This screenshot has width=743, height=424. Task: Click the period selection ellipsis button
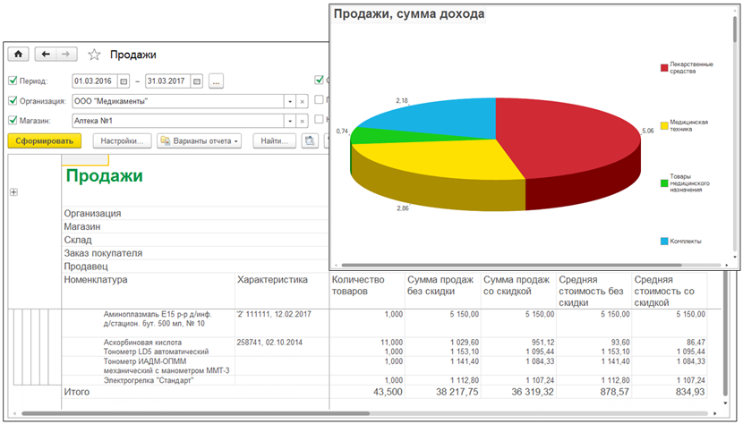217,81
